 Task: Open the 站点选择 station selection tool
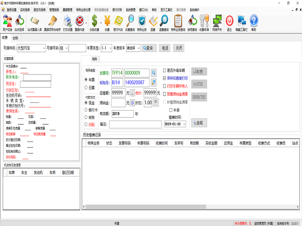click(20, 23)
